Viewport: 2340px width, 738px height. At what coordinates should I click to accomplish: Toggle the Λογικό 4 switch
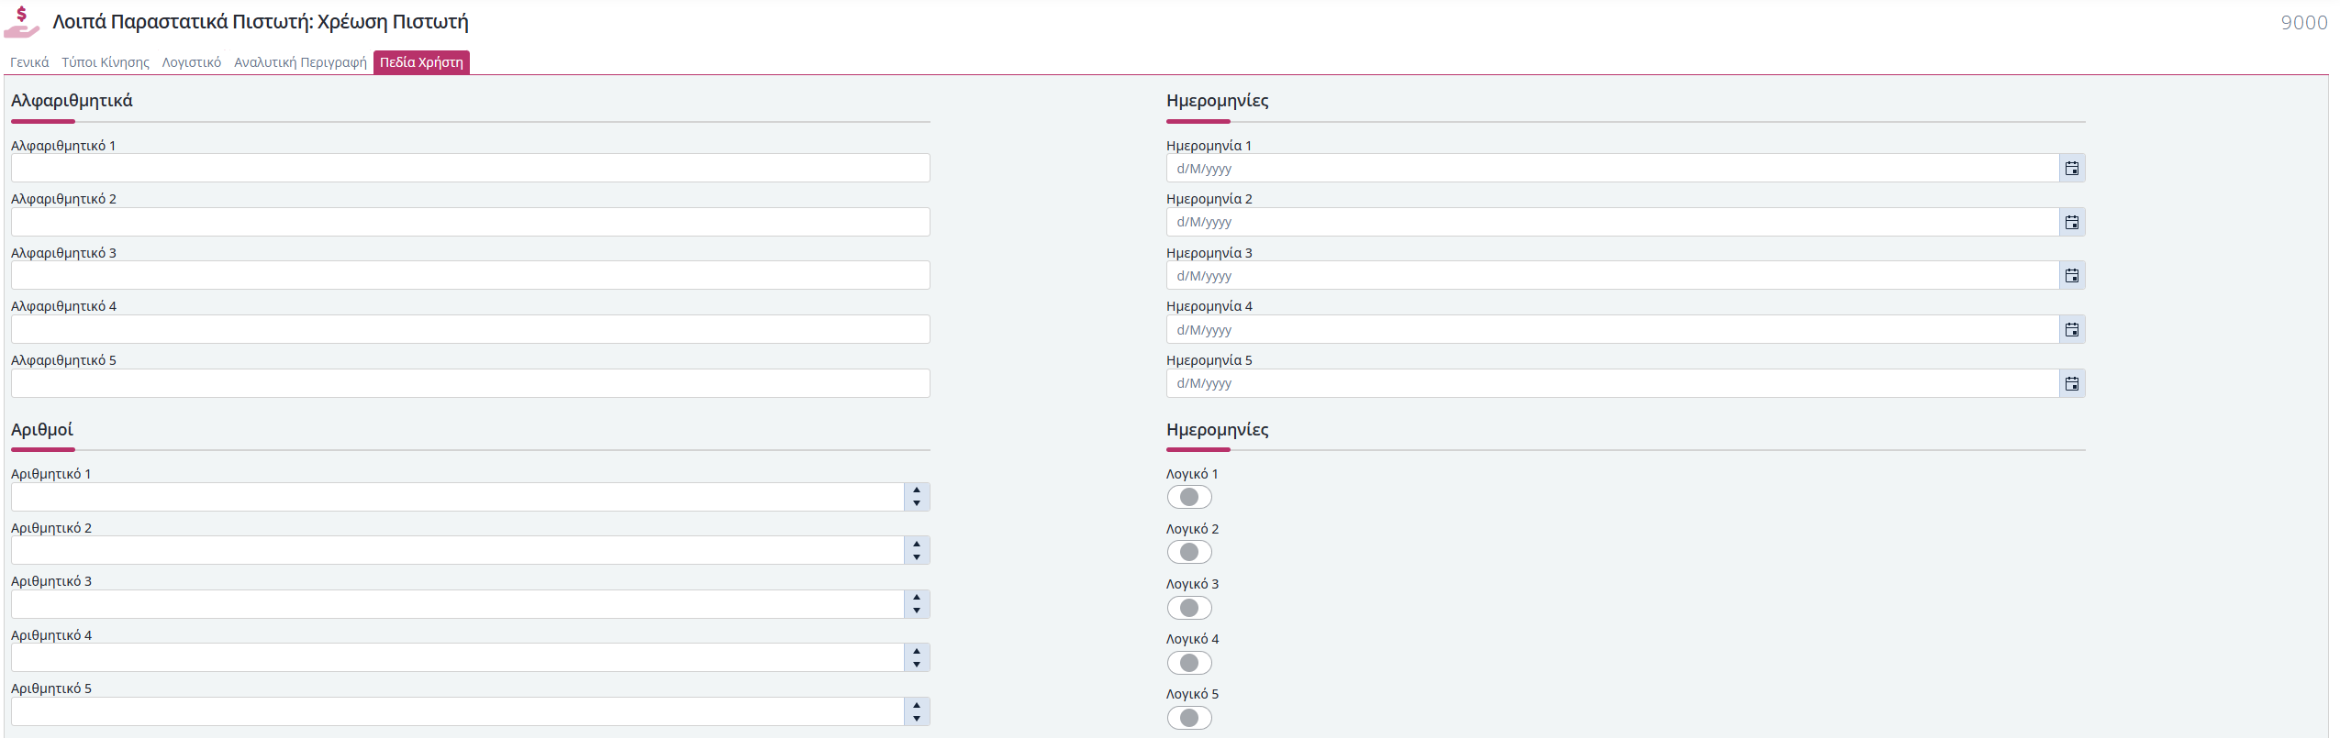coord(1189,663)
